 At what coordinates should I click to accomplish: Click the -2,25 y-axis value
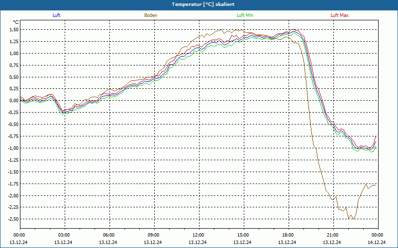point(13,207)
